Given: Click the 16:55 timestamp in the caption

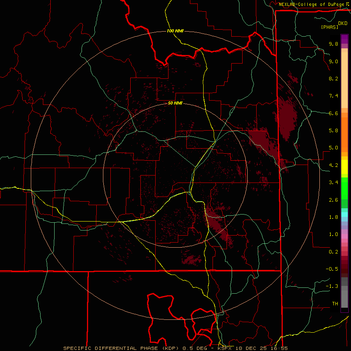Looking at the screenshot, I should [x=280, y=348].
